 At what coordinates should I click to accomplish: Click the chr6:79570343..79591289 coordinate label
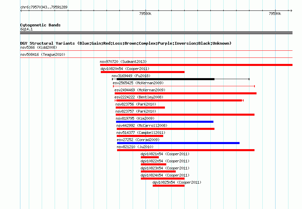[x=44, y=7]
